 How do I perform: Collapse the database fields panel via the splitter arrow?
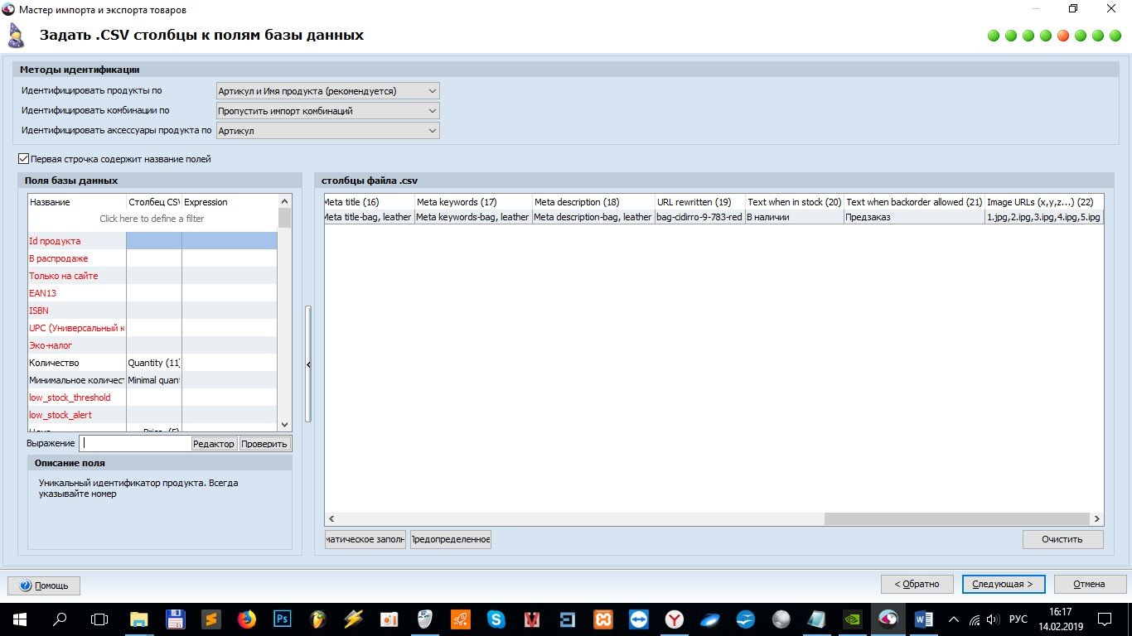[x=308, y=364]
